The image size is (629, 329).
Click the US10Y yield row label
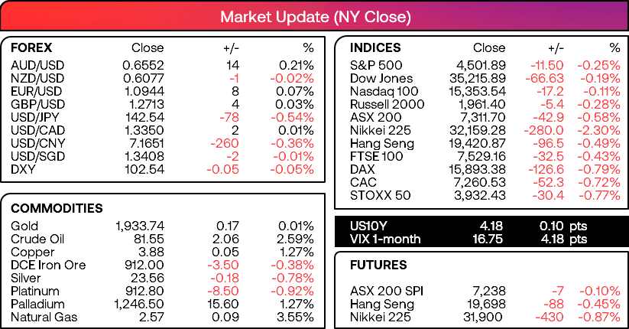coord(368,226)
